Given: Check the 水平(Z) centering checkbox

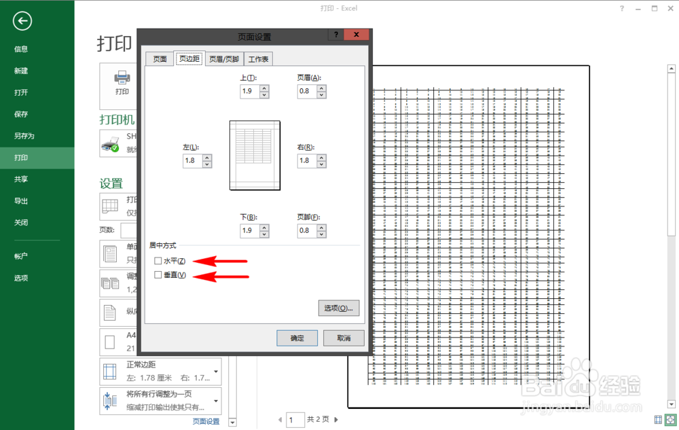Looking at the screenshot, I should click(x=158, y=260).
